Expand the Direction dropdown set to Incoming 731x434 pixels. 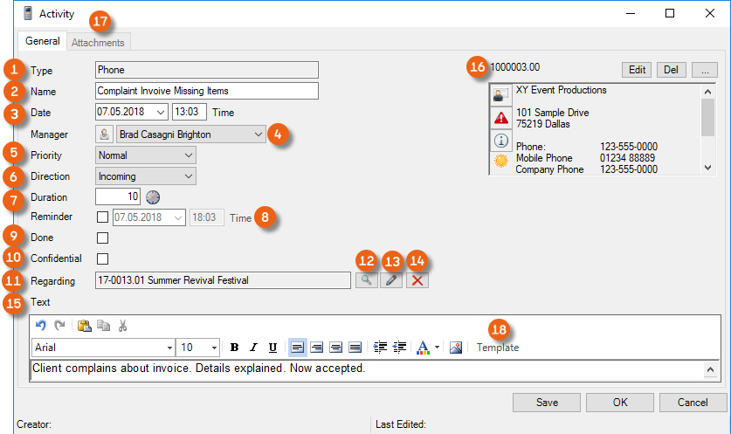[145, 176]
